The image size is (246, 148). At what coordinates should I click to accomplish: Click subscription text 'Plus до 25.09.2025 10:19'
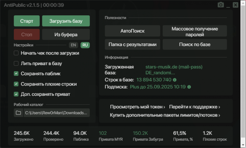(x=158, y=87)
